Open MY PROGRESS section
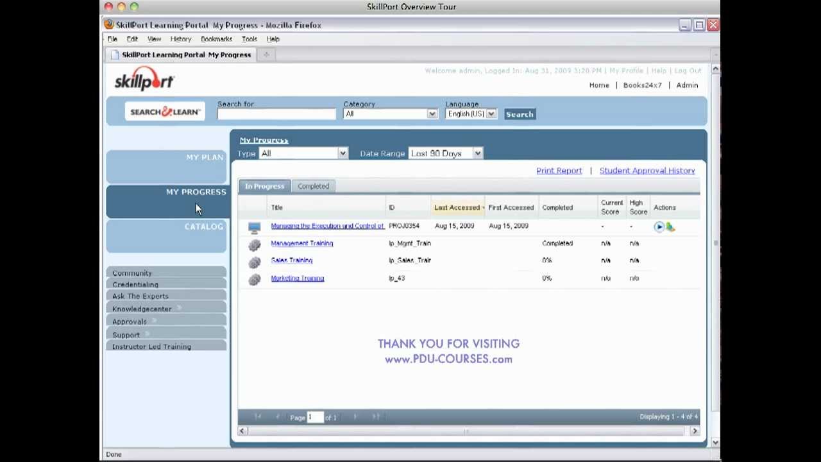821x462 pixels. 168,201
